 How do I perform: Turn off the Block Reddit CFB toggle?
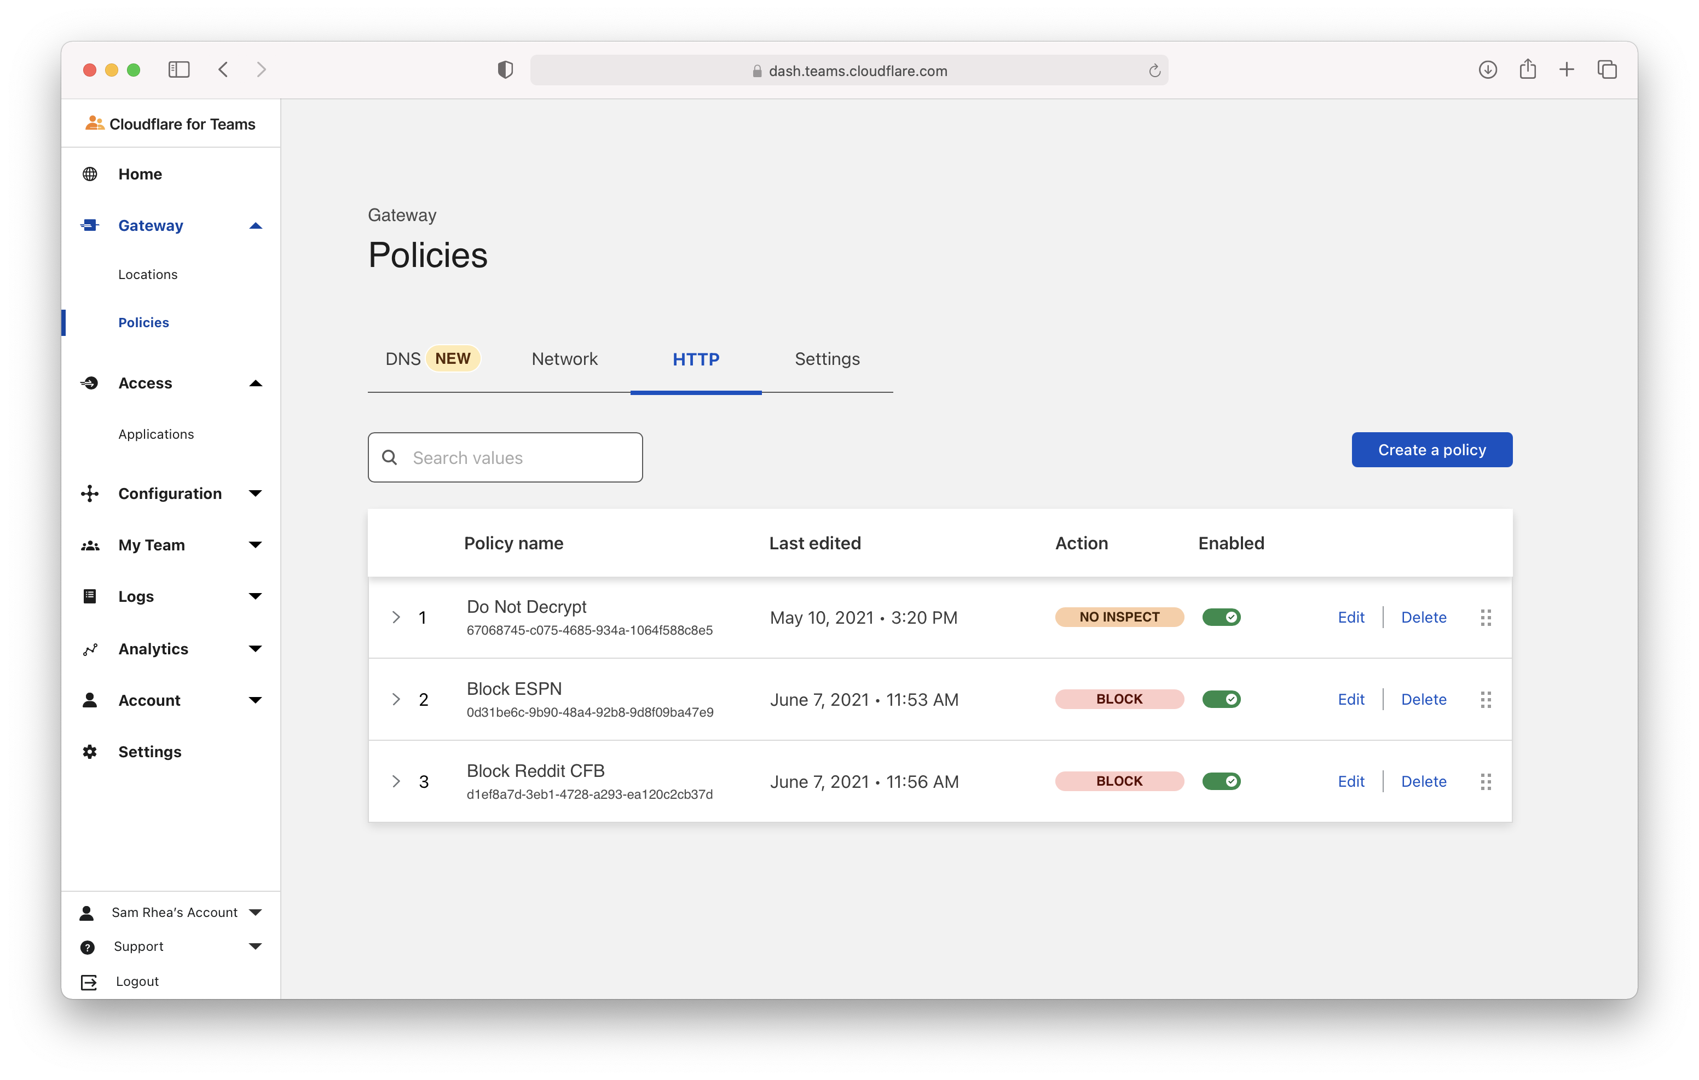(x=1221, y=781)
